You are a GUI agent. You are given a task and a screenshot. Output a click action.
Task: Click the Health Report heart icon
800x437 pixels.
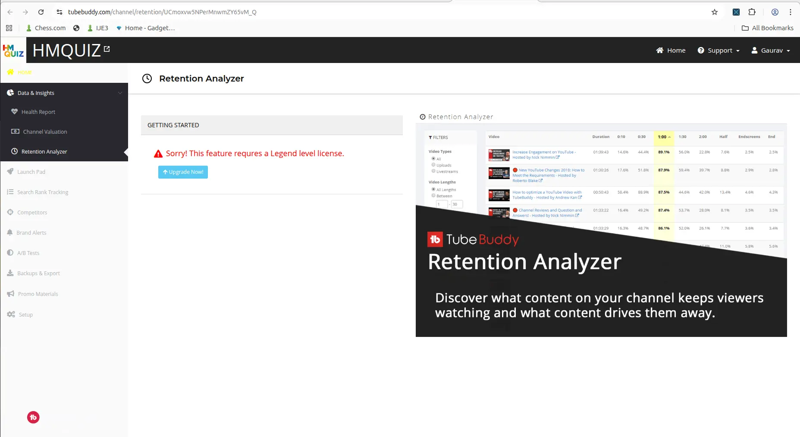pos(15,112)
